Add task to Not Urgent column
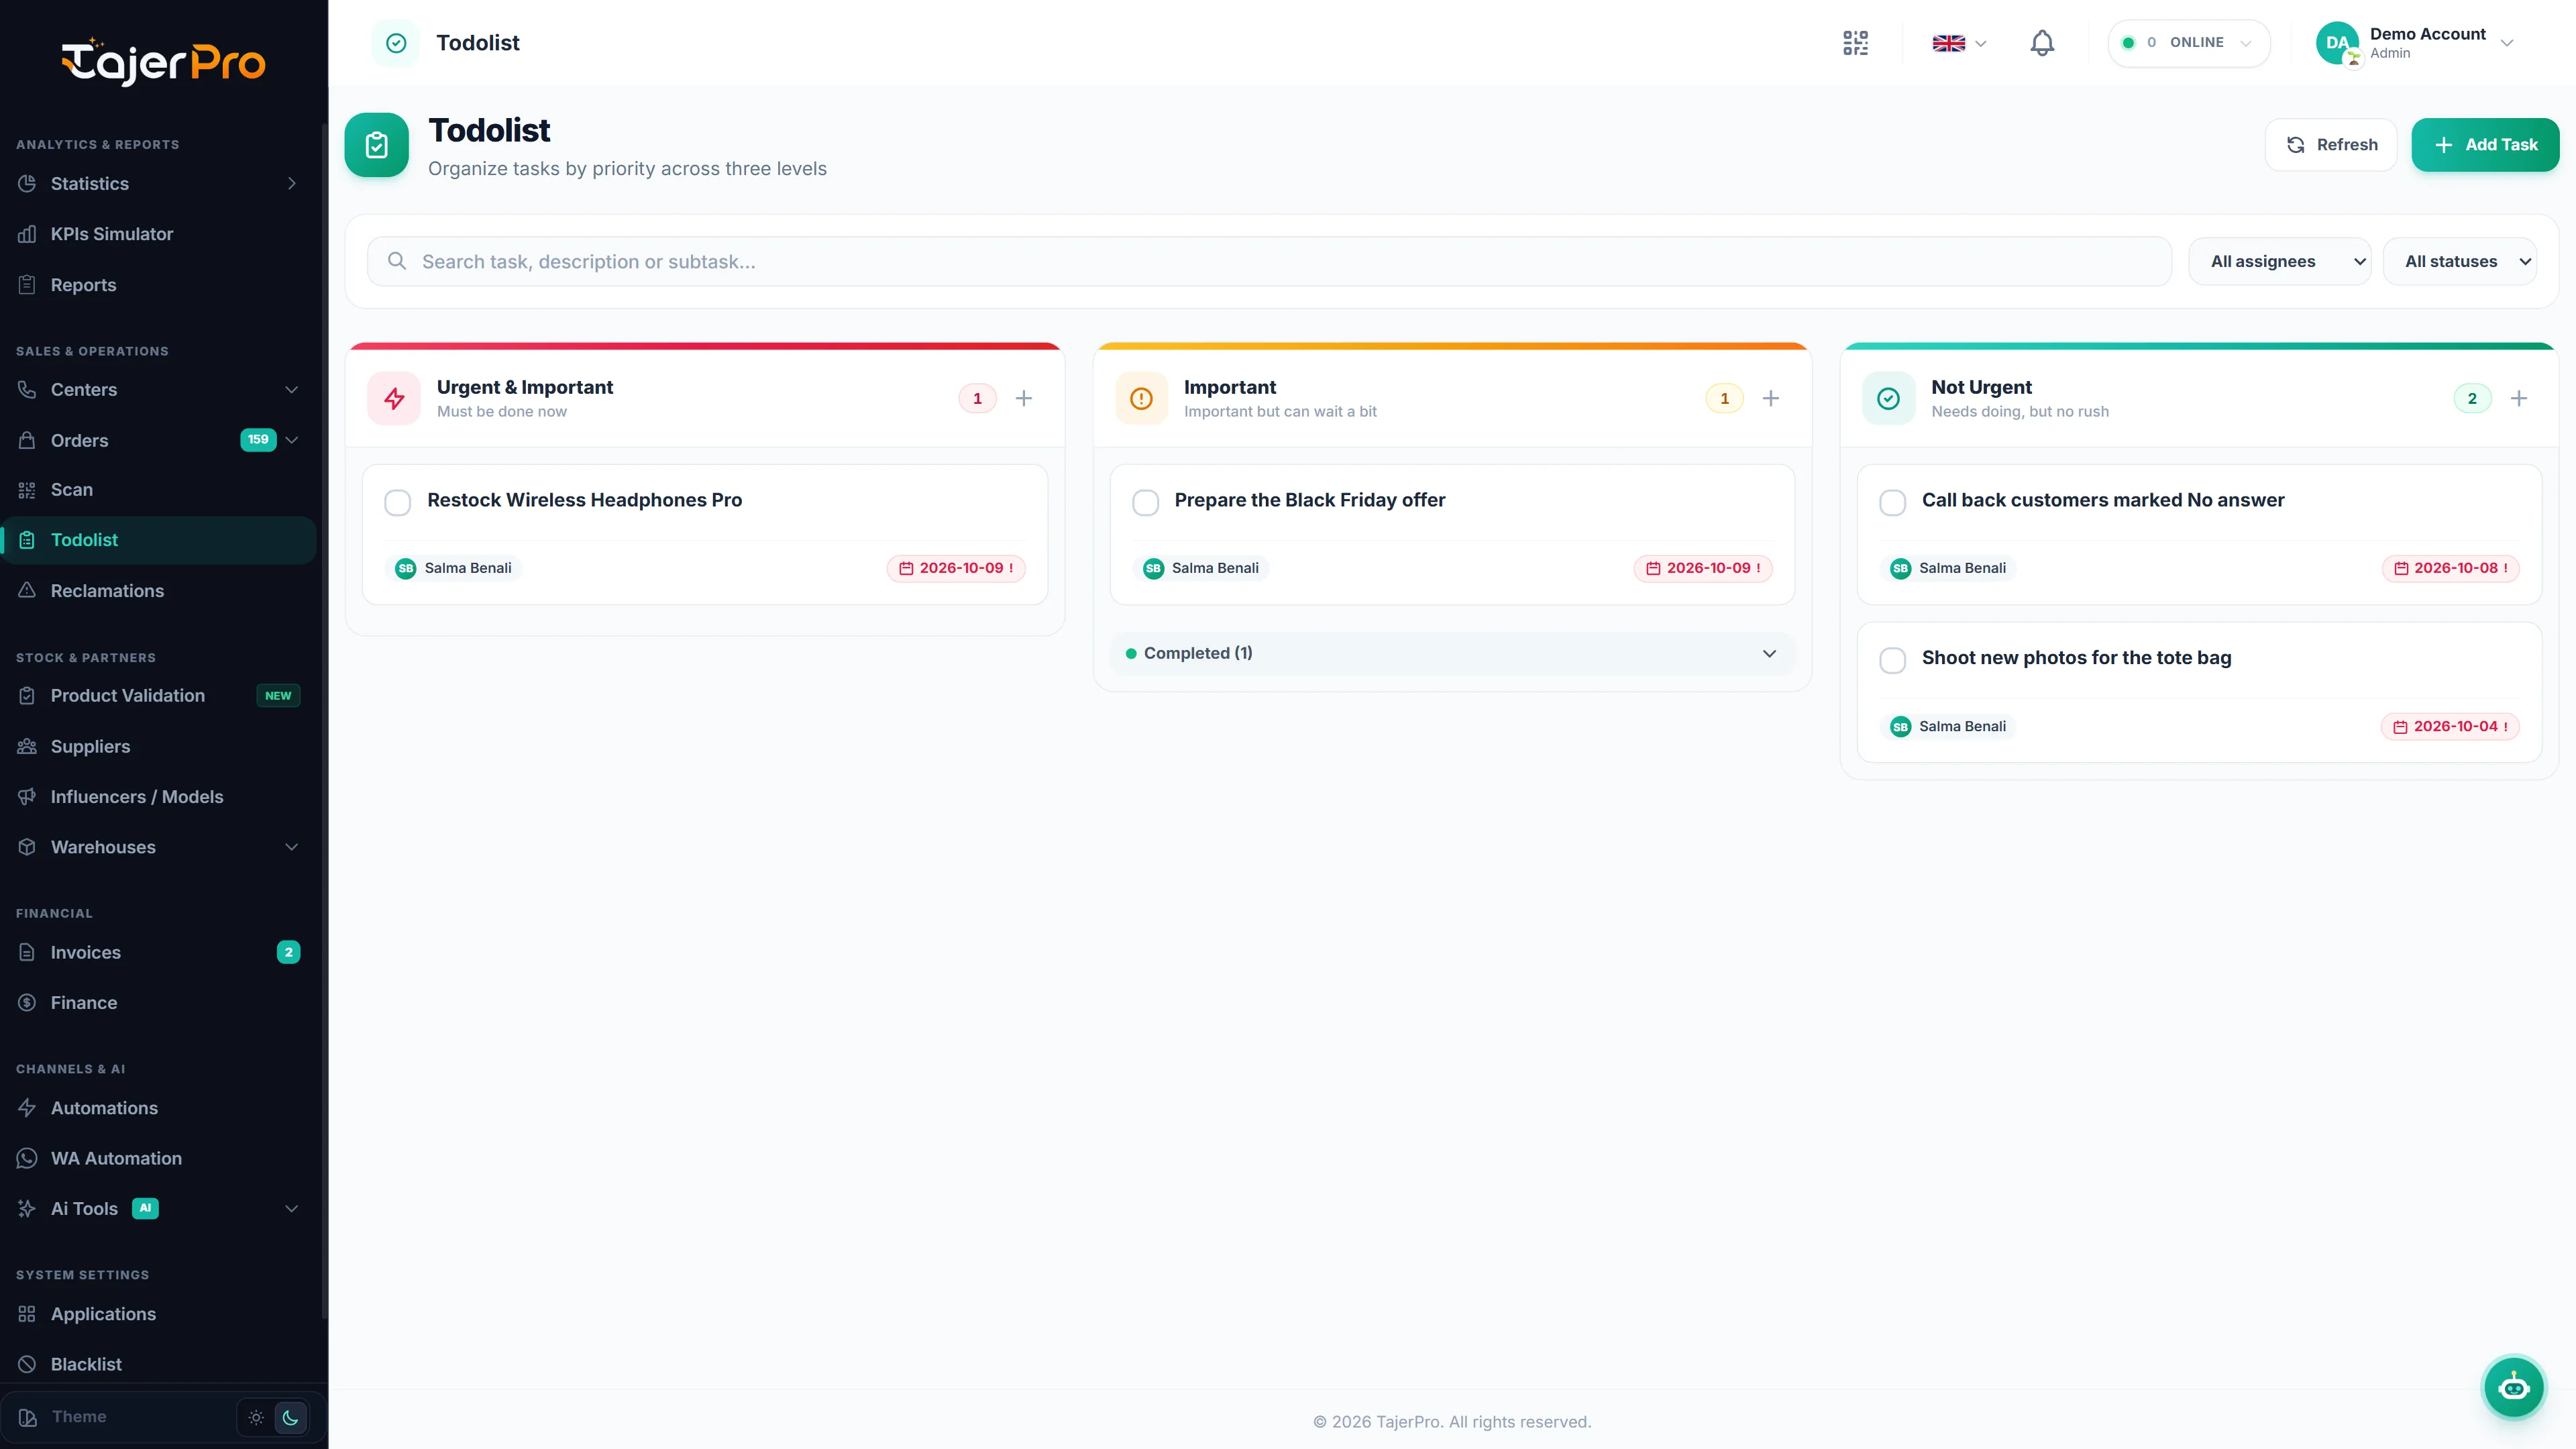Screen dimensions: 2576x1449 (2519, 398)
